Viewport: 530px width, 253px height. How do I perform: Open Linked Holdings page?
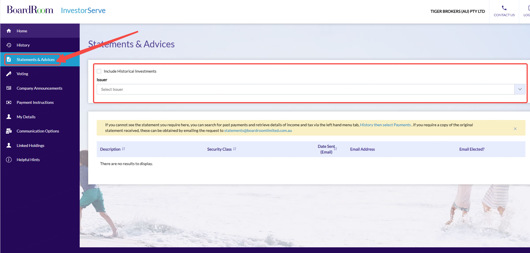(40, 145)
